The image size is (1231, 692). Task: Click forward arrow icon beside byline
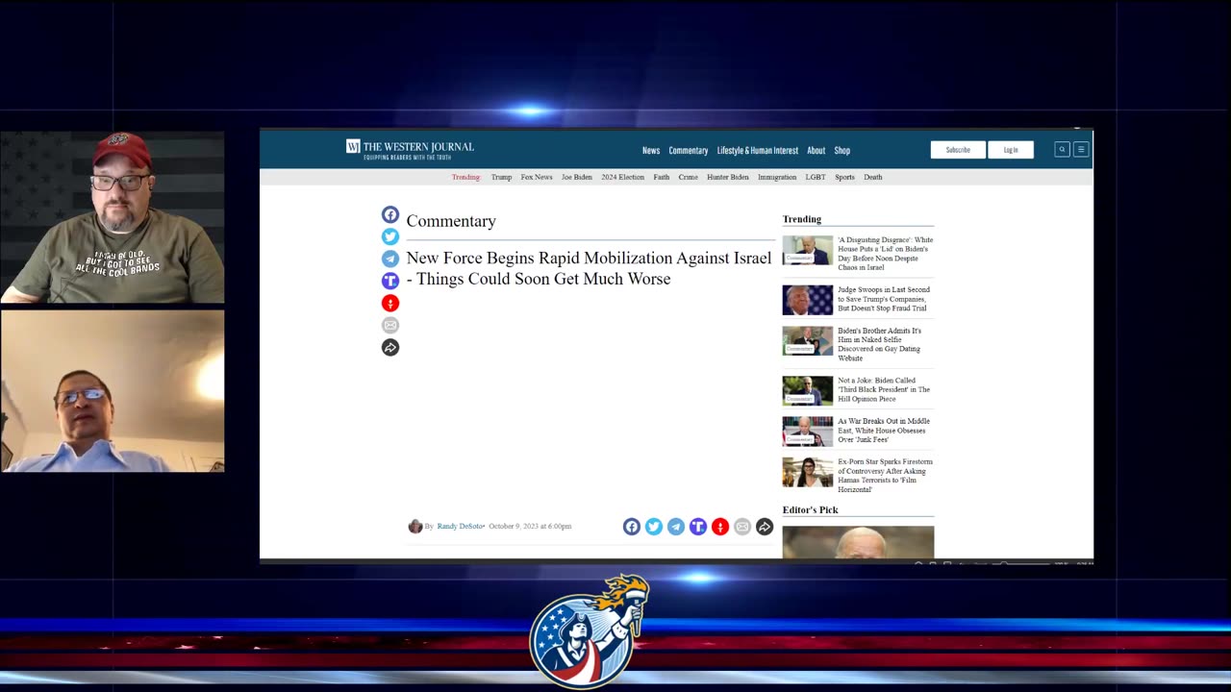[764, 526]
